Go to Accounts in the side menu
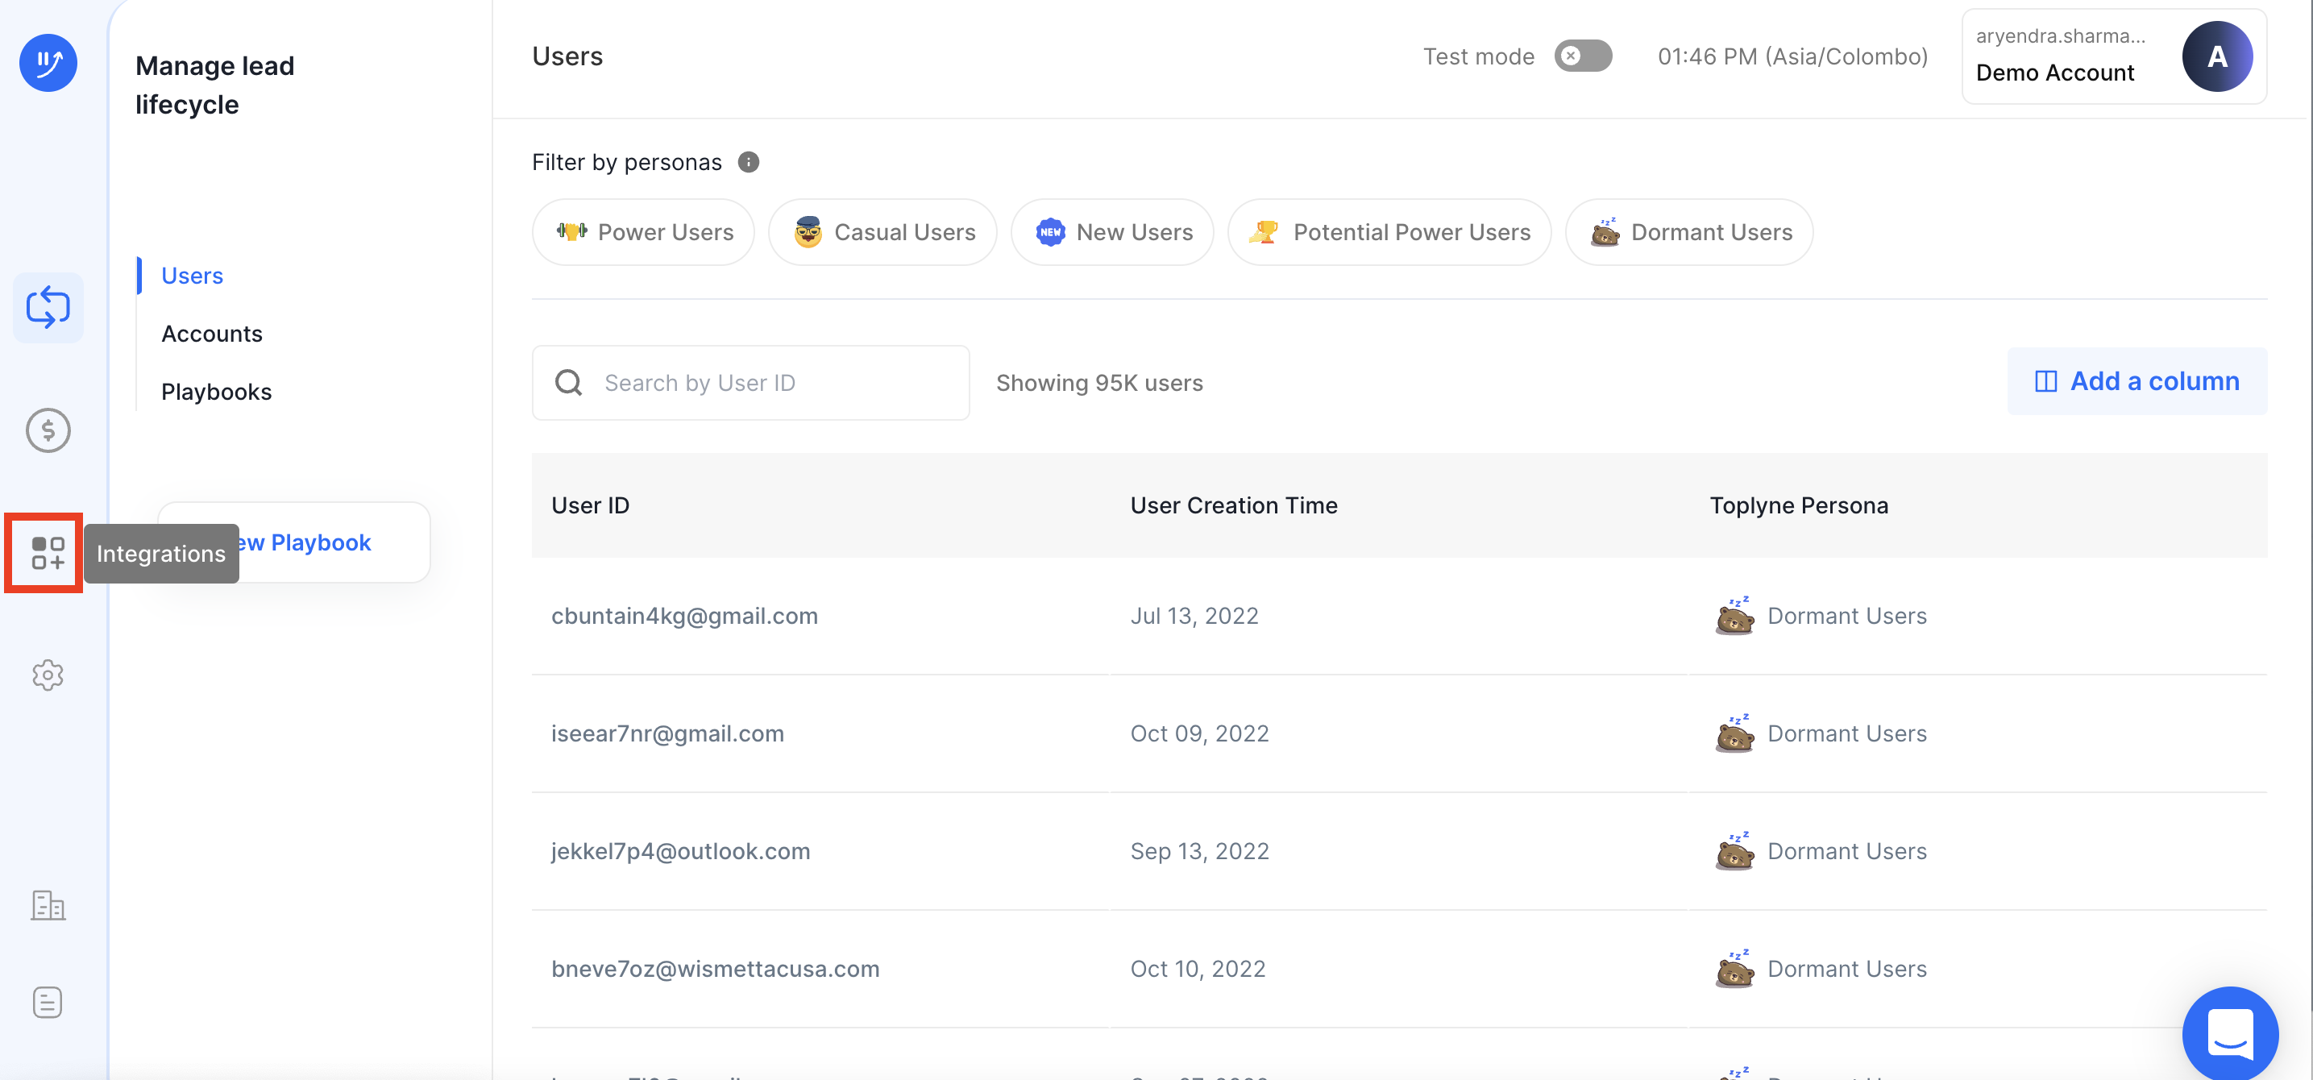This screenshot has height=1080, width=2313. [212, 334]
